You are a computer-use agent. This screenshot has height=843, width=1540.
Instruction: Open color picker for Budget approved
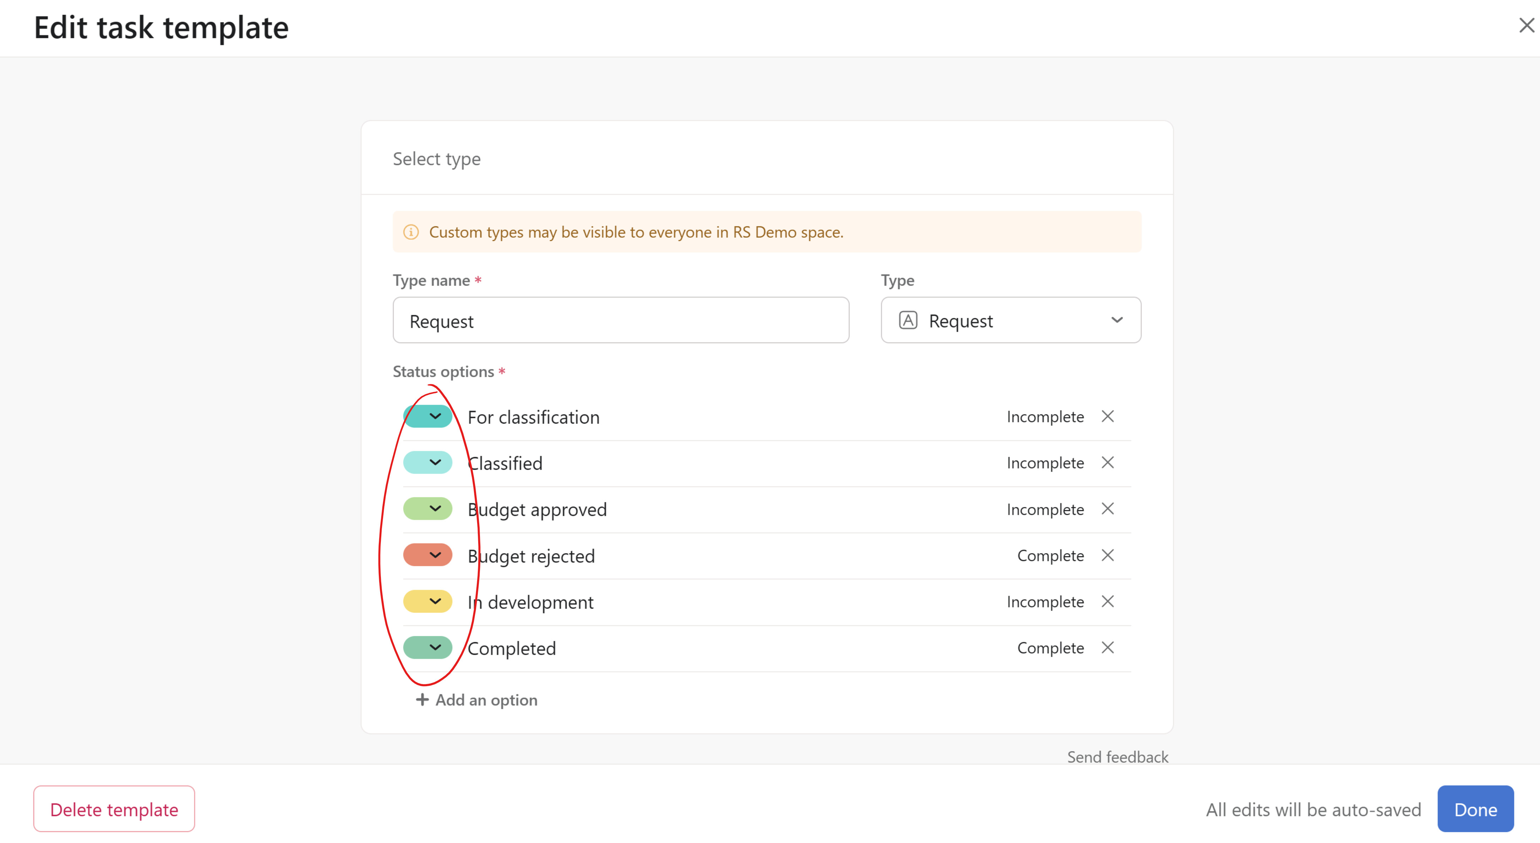(427, 509)
